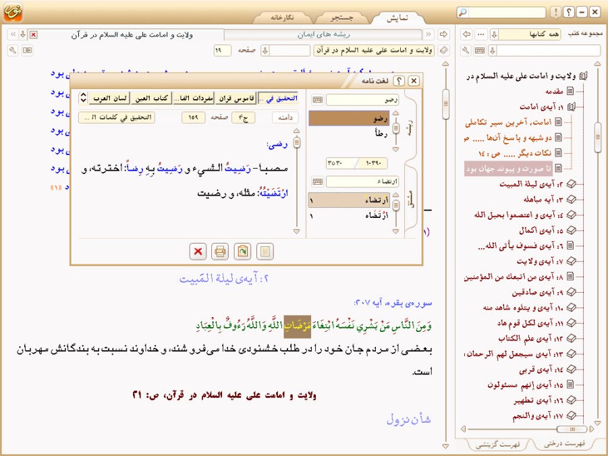Expand the ٧: آیه‌ی ولایت tree node
The width and height of the screenshot is (608, 456).
click(x=571, y=261)
